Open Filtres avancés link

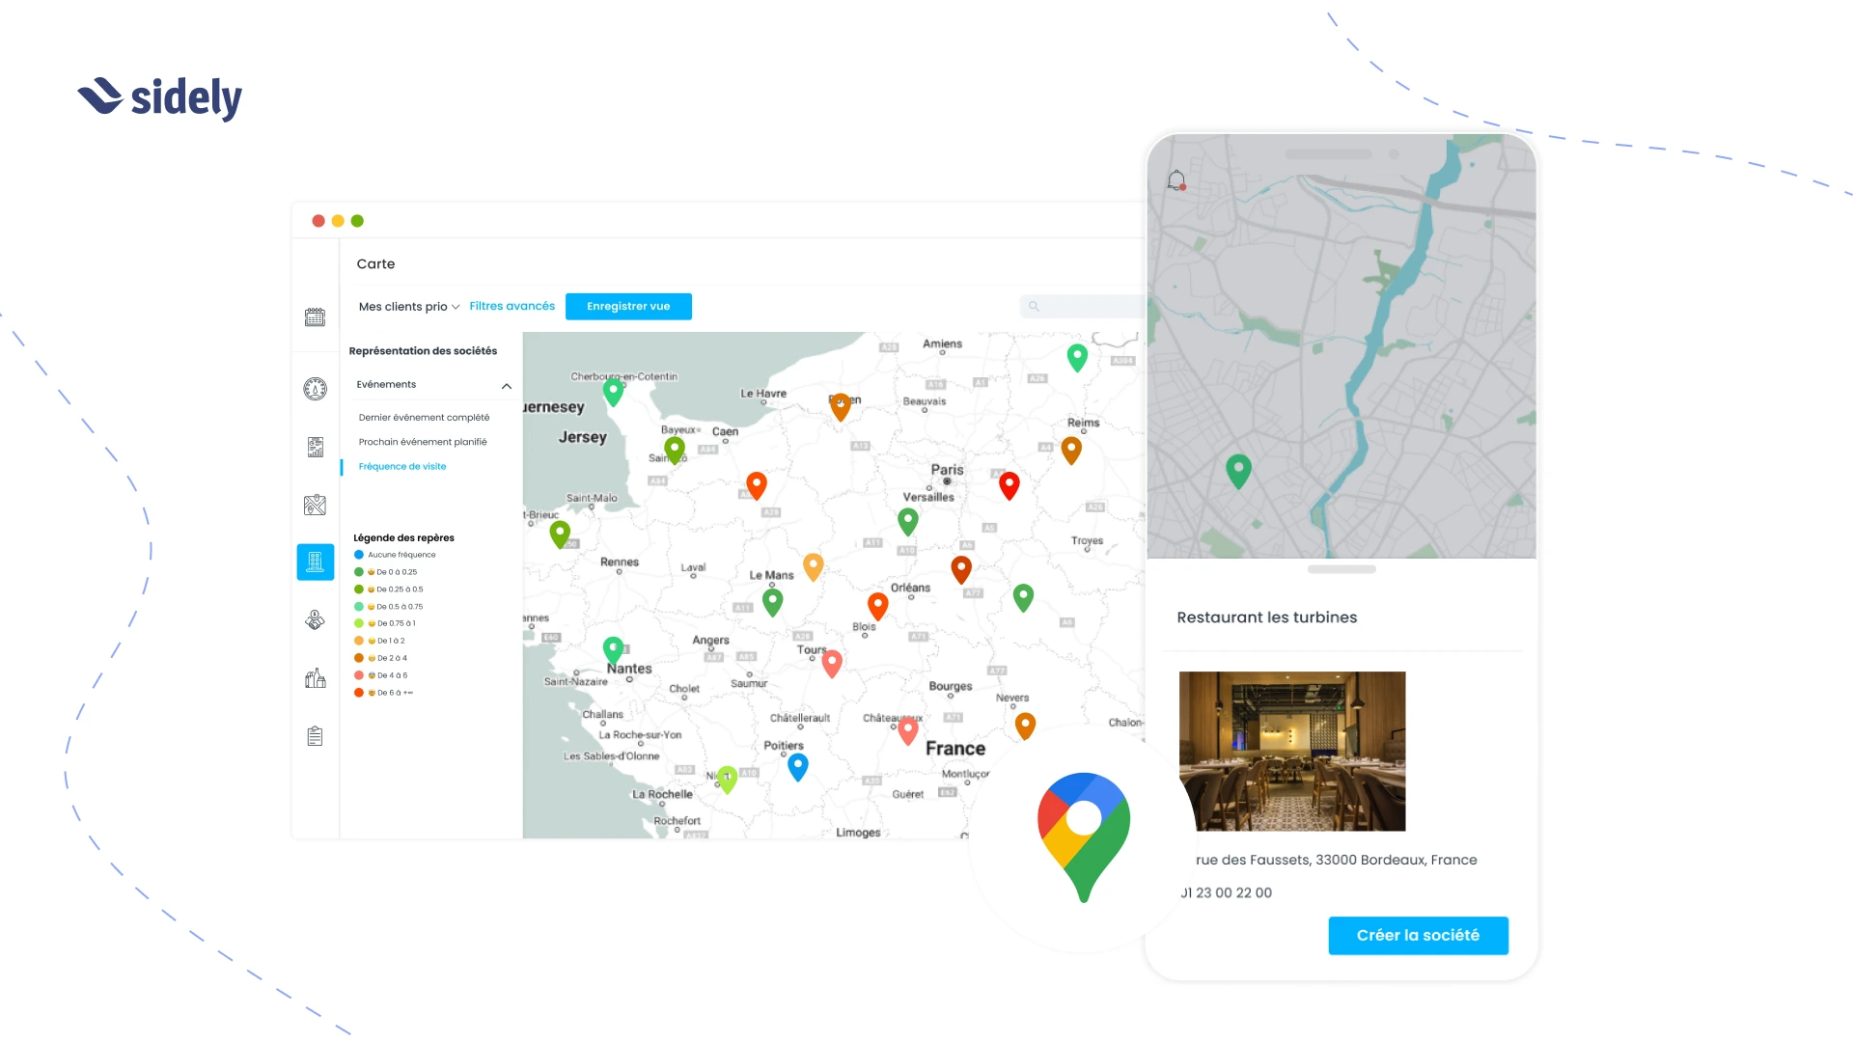coord(512,306)
